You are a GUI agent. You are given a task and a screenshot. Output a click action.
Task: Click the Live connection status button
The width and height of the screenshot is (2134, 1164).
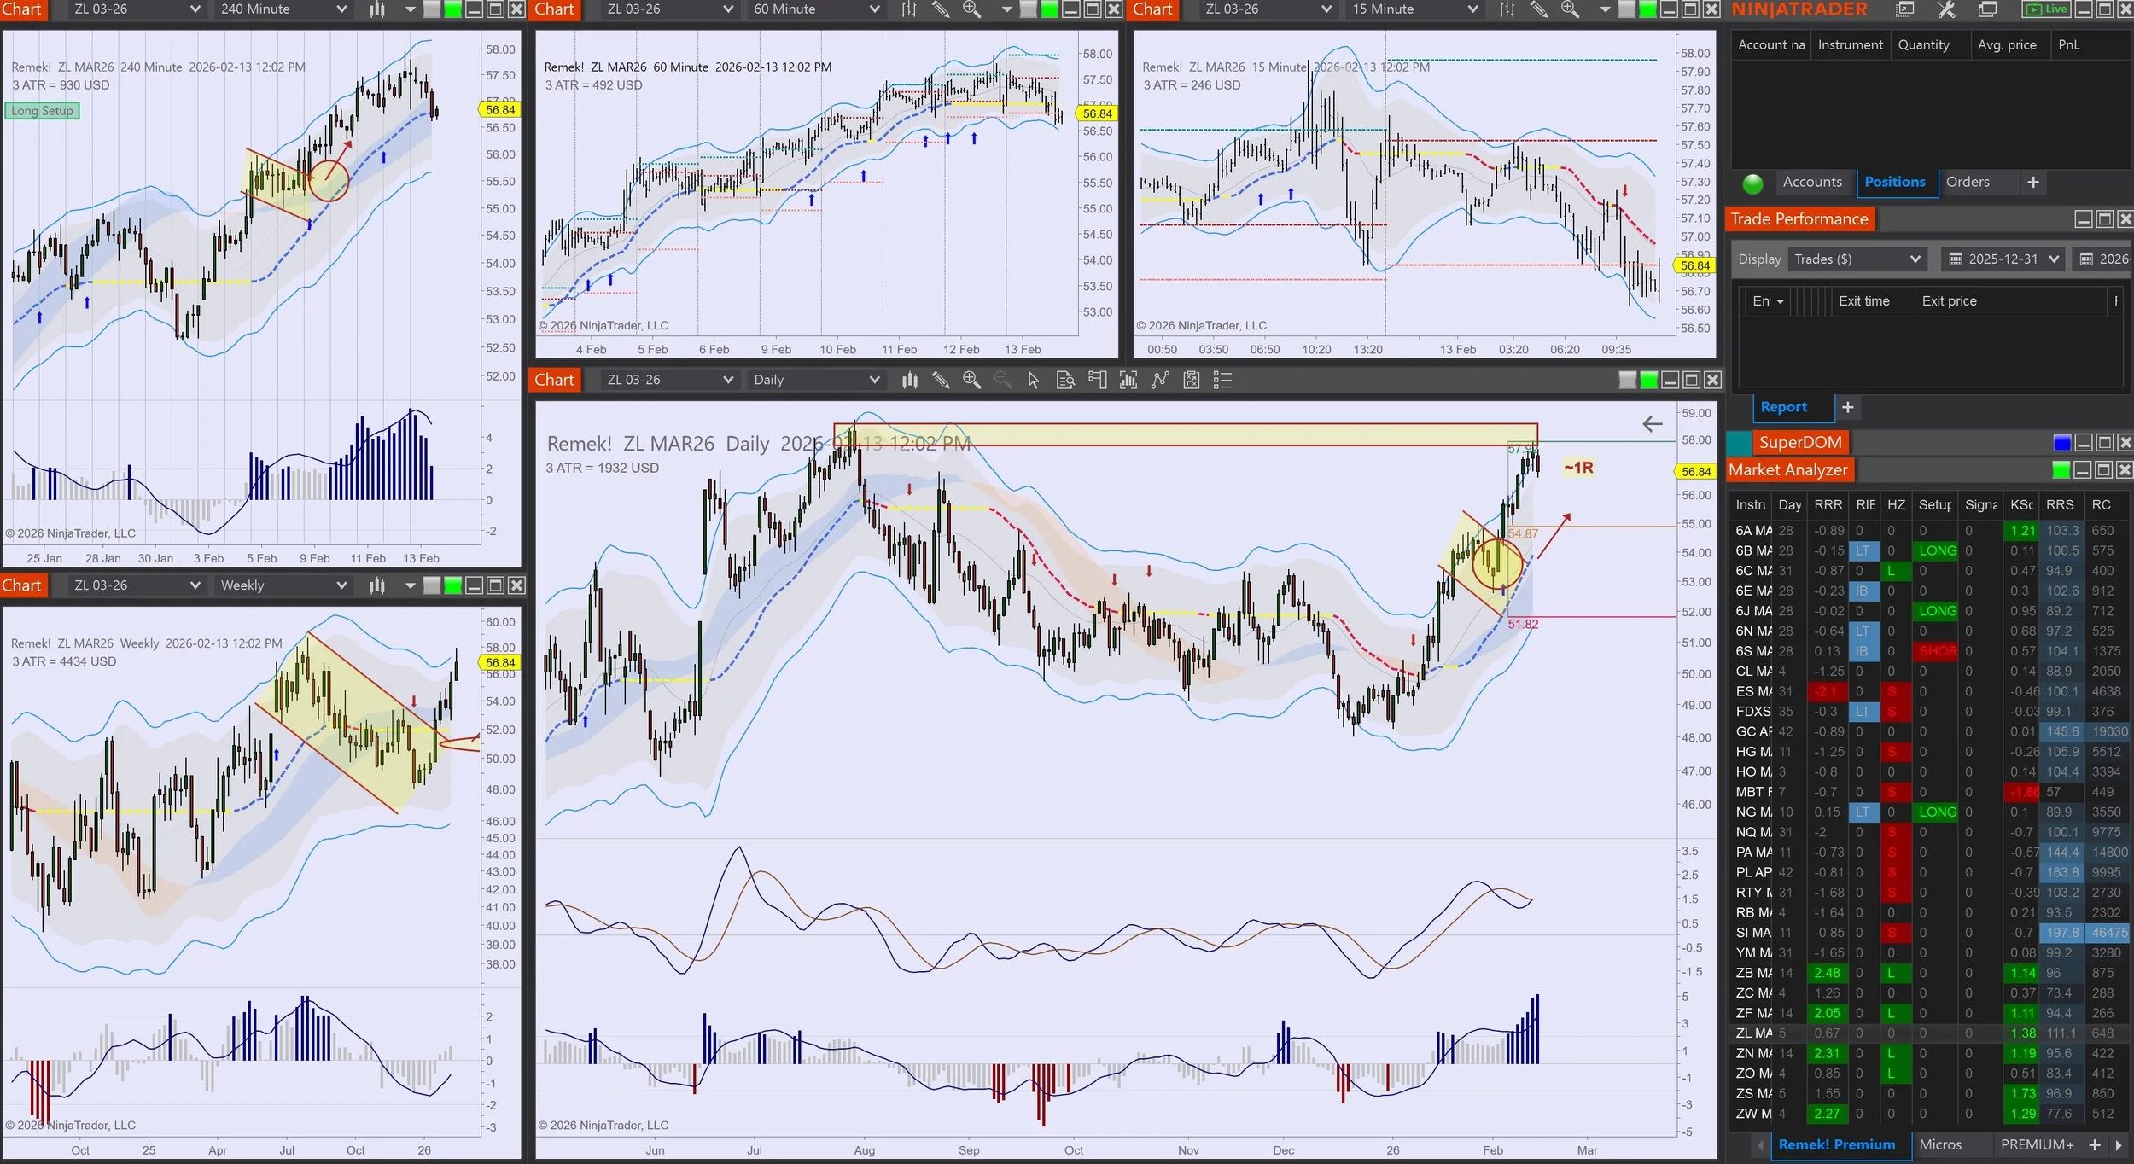pos(2048,9)
